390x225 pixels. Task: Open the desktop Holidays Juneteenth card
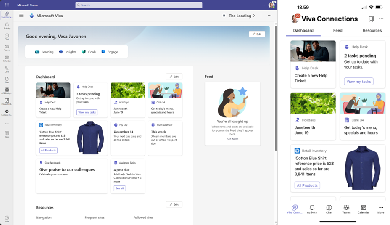pyautogui.click(x=128, y=100)
